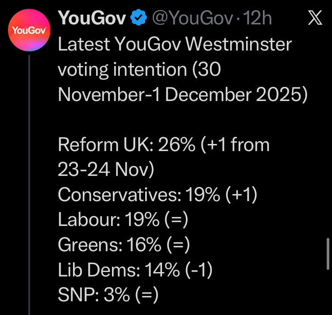Open the @YouGov handle link

pos(193,18)
